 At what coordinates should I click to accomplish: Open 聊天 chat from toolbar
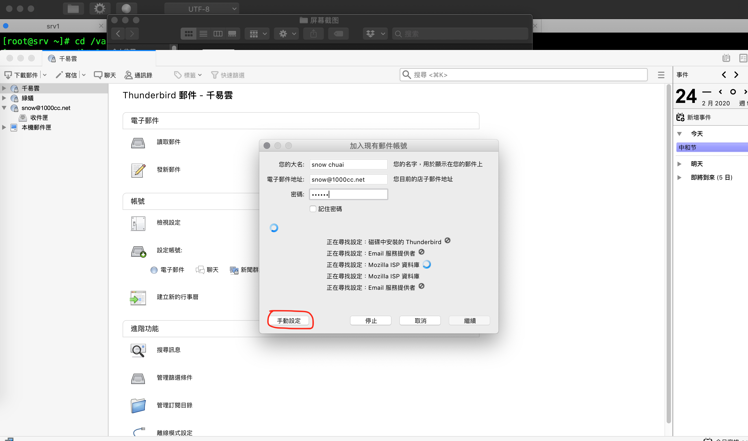point(105,75)
